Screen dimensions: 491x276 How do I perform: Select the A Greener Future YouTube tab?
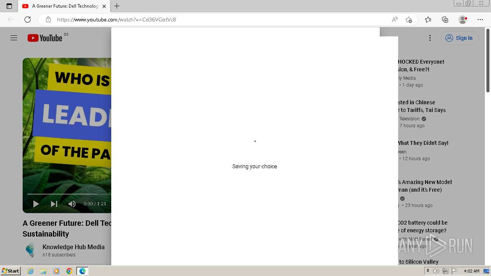coord(64,6)
